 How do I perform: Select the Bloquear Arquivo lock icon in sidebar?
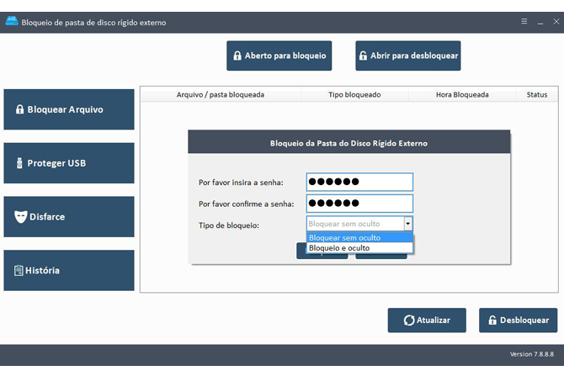(x=19, y=109)
